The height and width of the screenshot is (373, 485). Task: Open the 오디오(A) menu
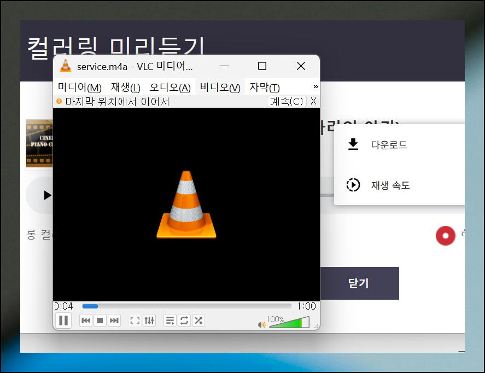click(x=170, y=88)
